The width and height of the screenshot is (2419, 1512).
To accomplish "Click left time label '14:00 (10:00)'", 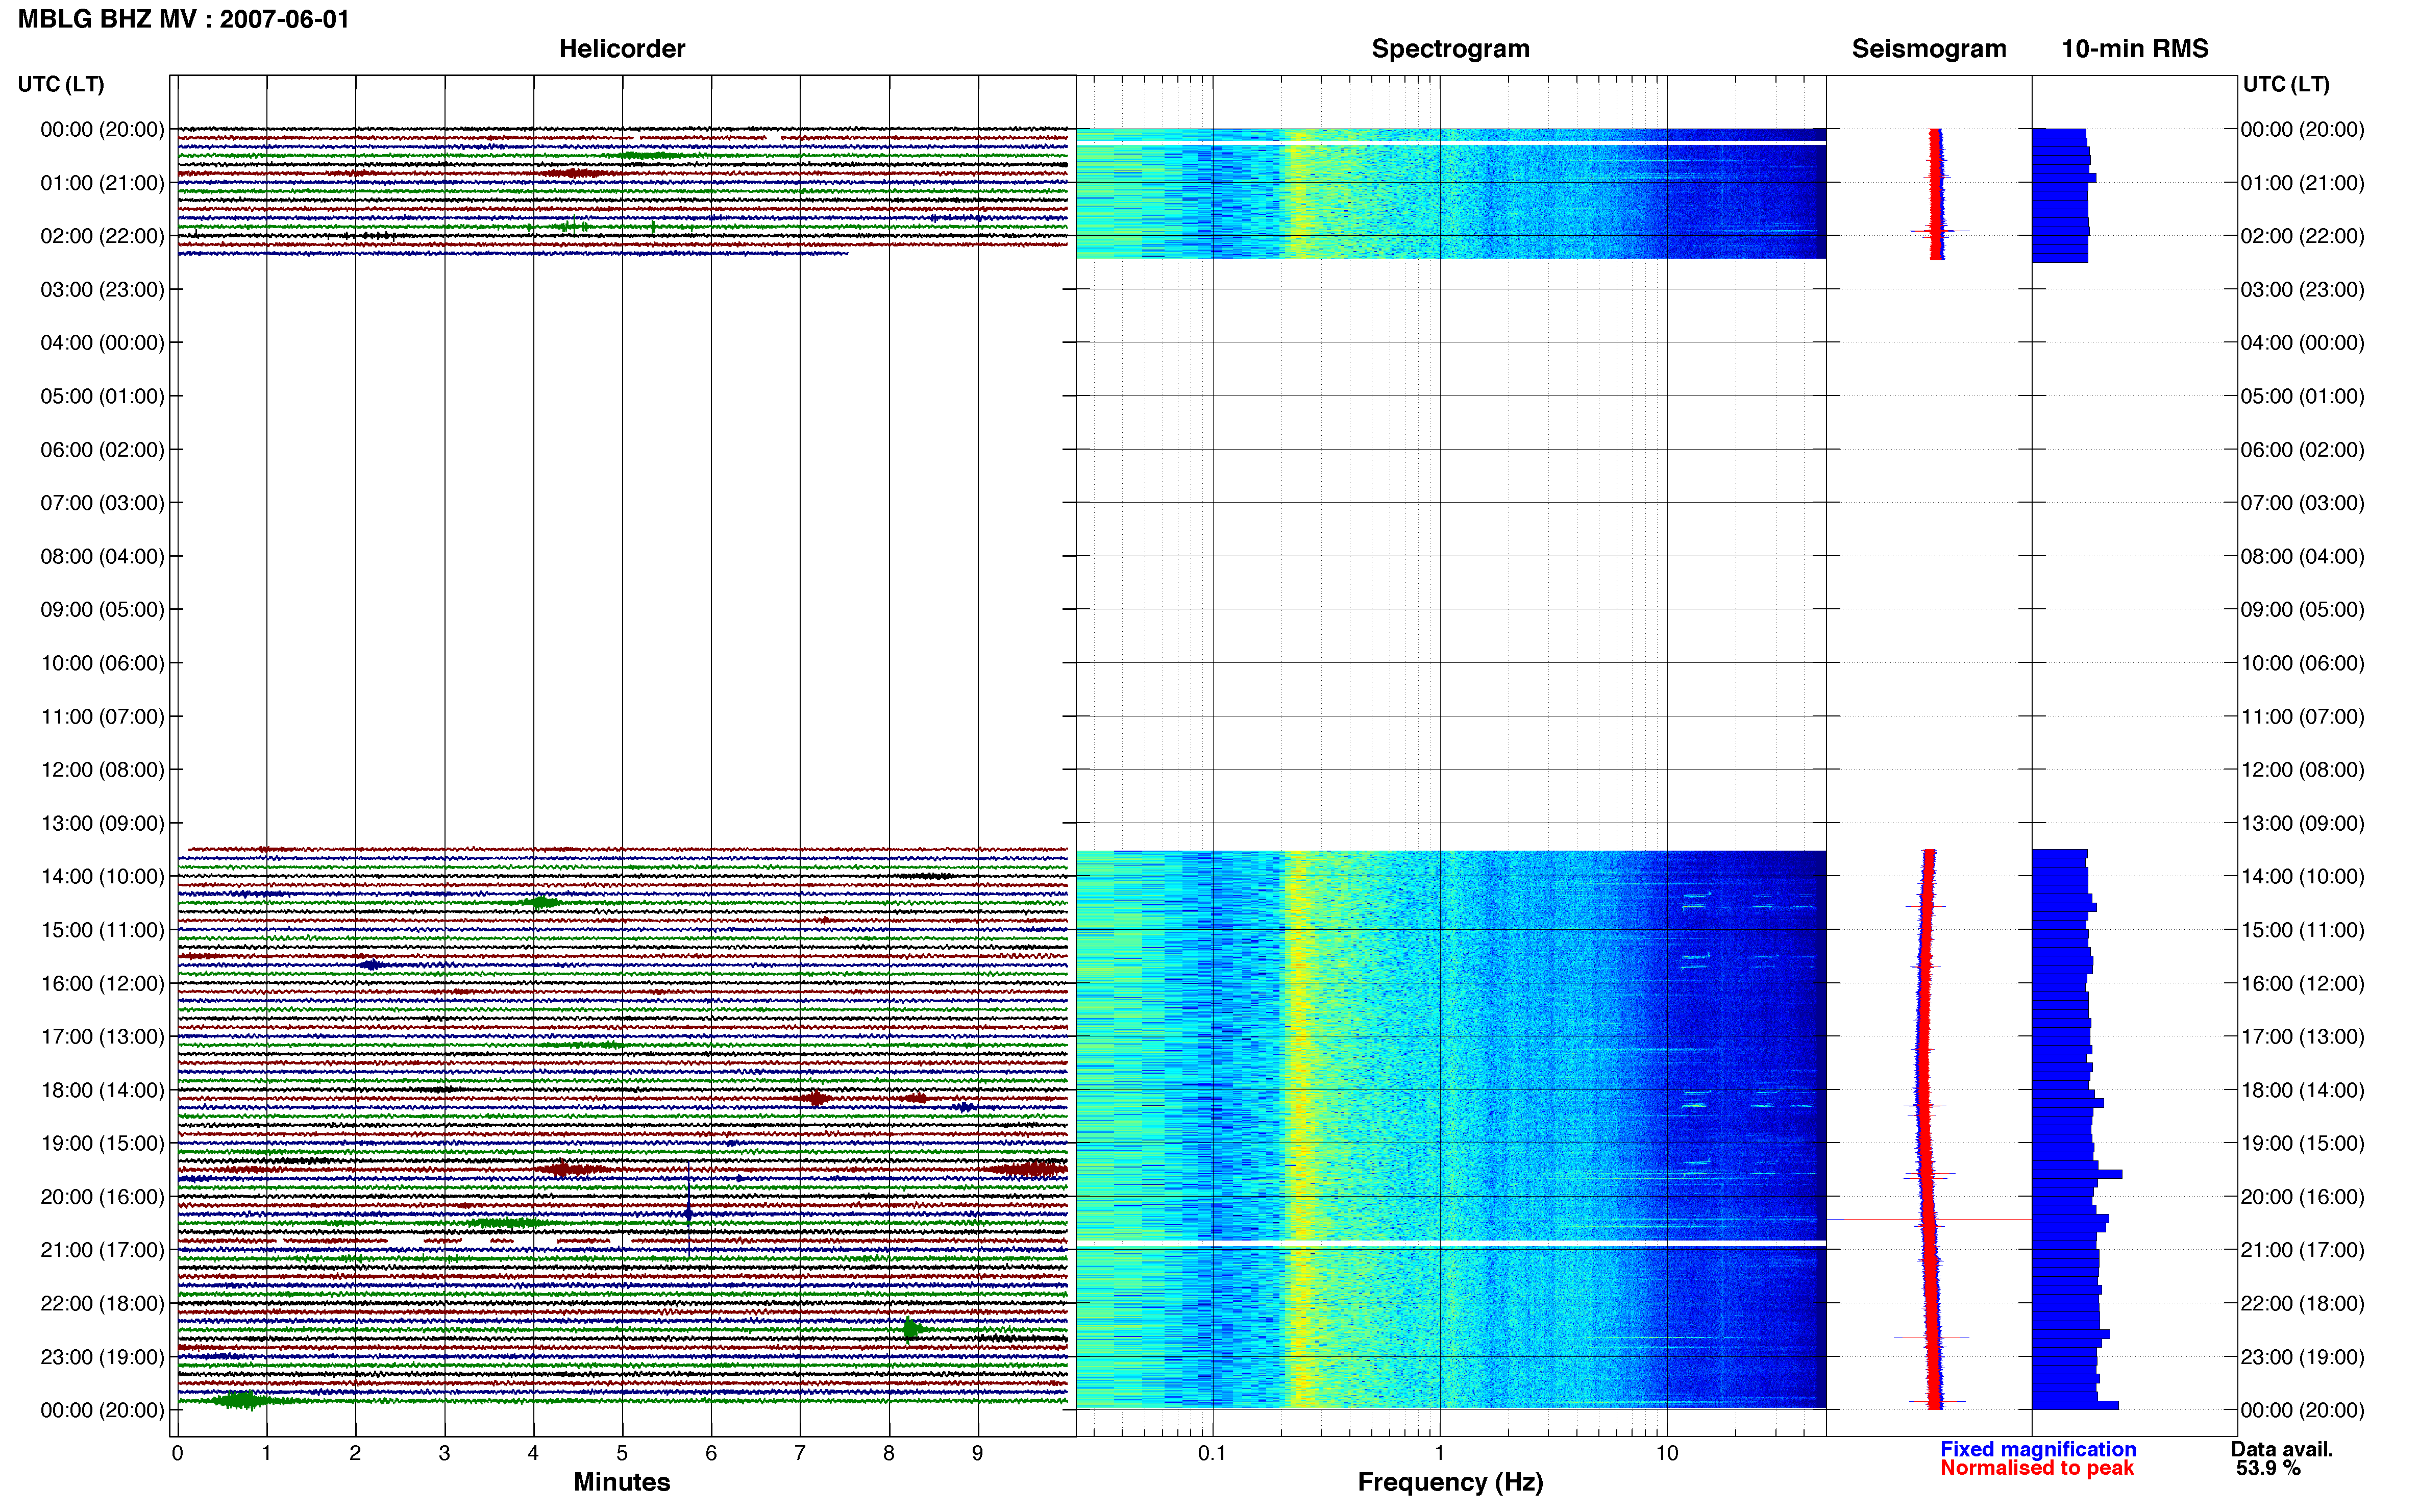I will pos(102,876).
